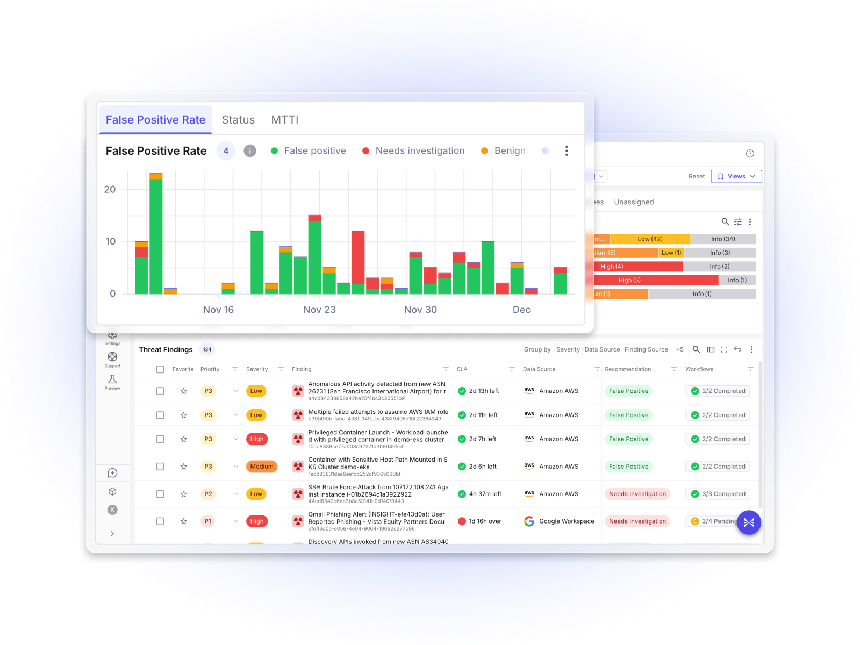
Task: Select the SSH Brute Force row checkbox
Action: coord(160,494)
